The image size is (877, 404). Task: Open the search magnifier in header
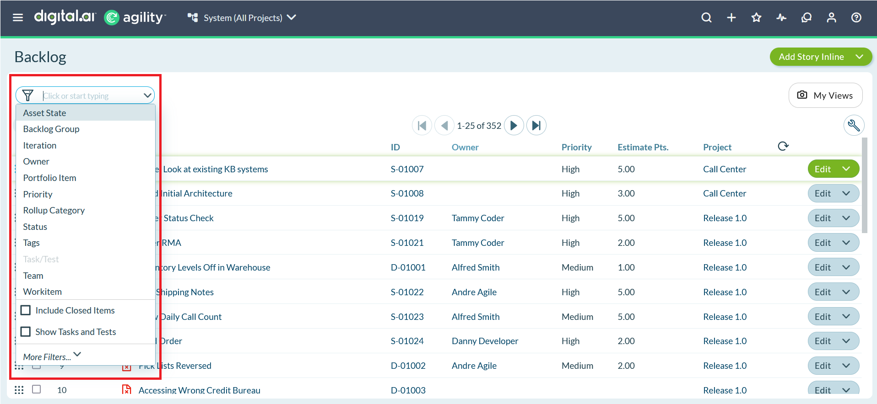tap(706, 17)
